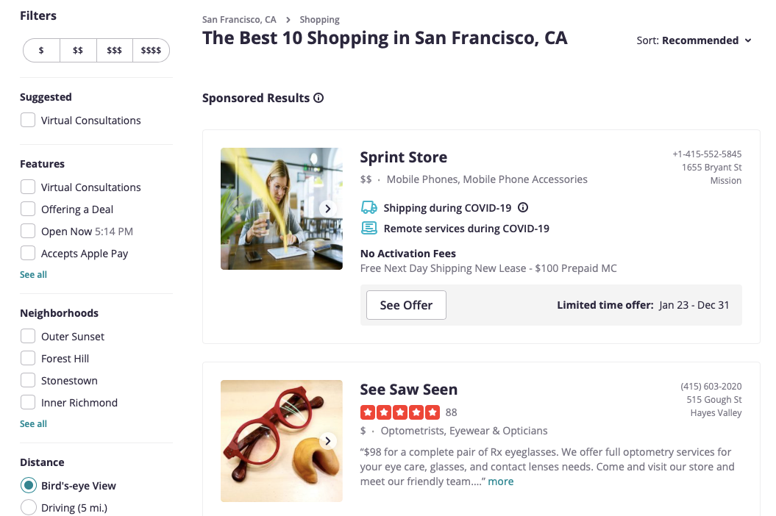Viewport: 776px width, 516px height.
Task: Click the See Saw Seen star rating
Action: tap(400, 412)
